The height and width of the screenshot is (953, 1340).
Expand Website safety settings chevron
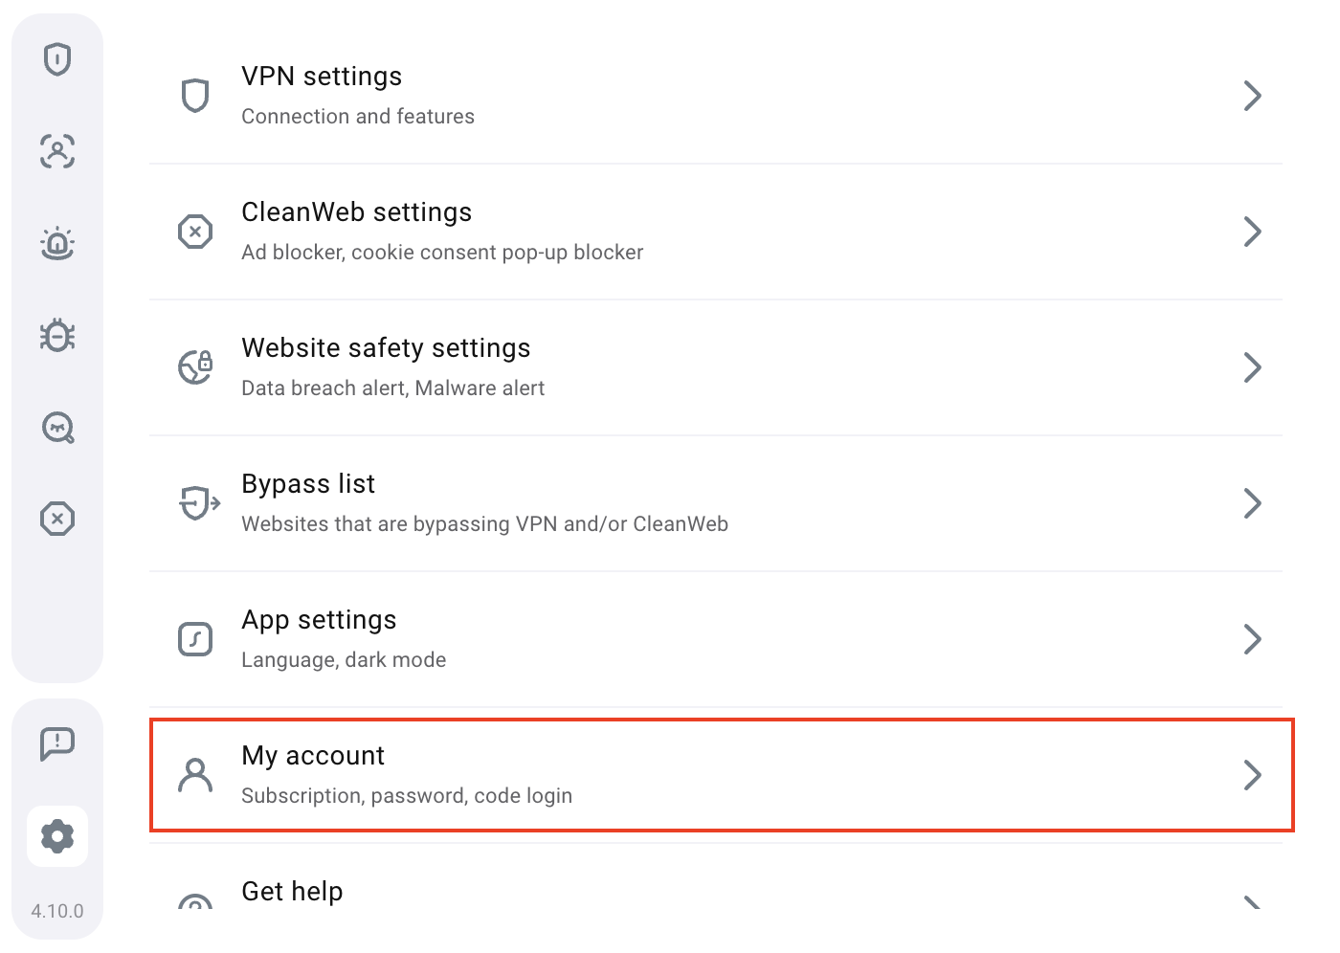[1252, 367]
